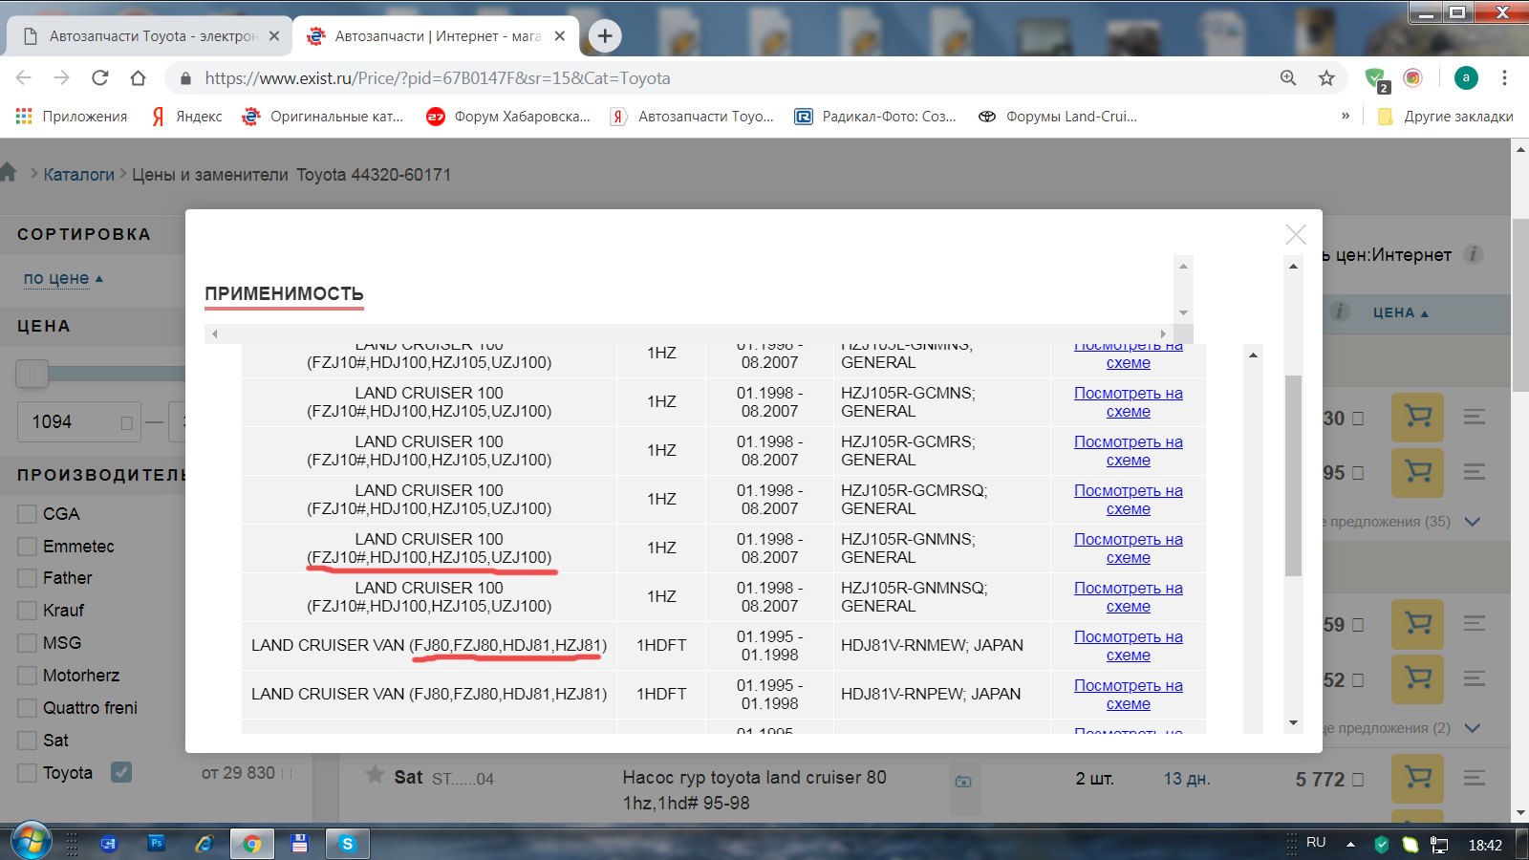Change sorting with по цене link
Viewport: 1529px width, 860px height.
click(x=56, y=278)
